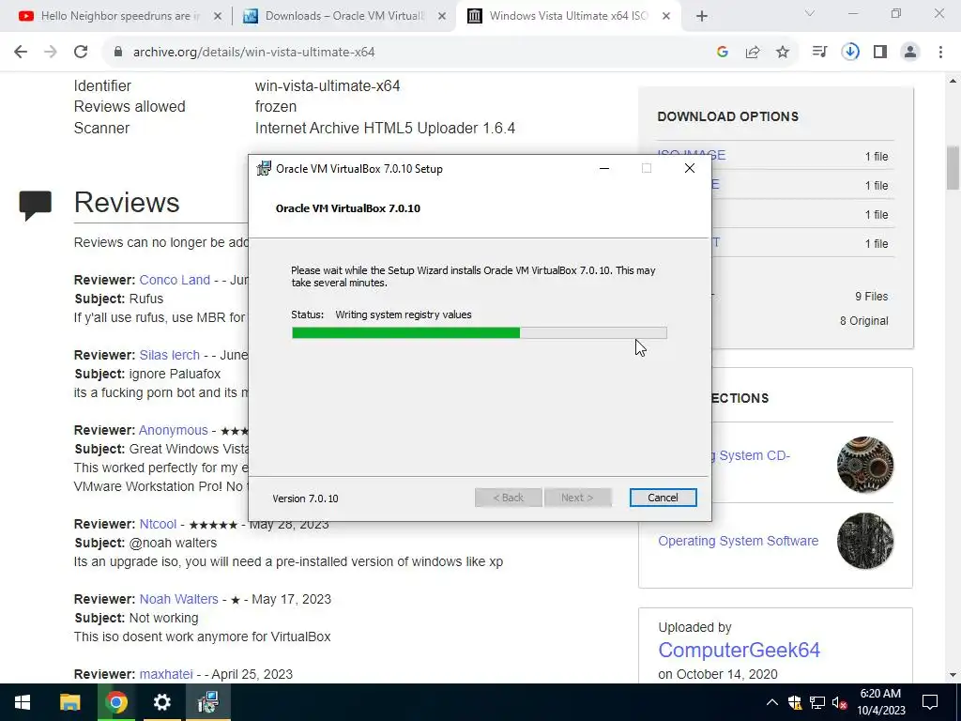Click the Chrome back arrow
Viewport: 961px width, 721px height.
tap(21, 53)
